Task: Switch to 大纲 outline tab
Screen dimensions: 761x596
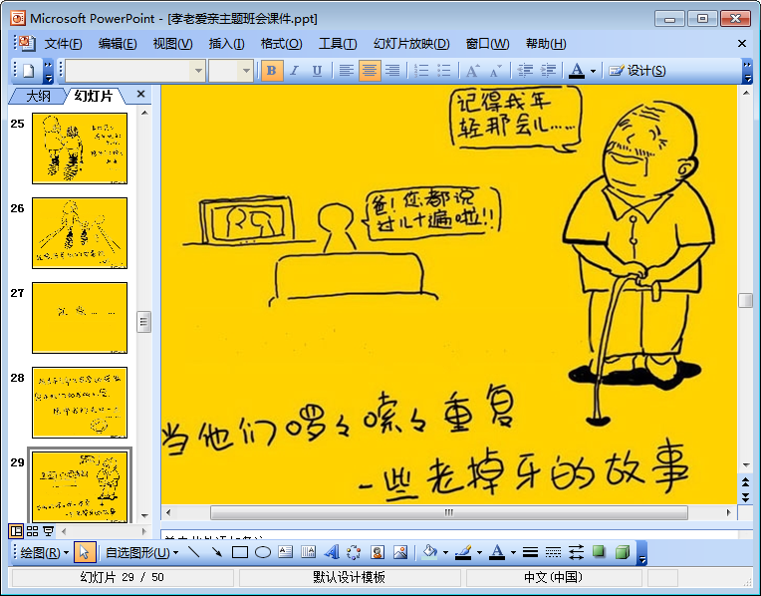Action: coord(38,96)
